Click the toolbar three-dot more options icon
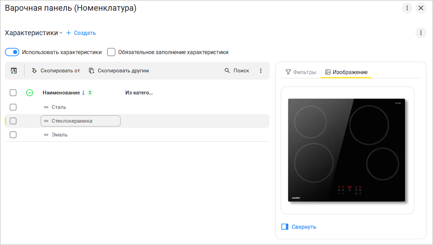This screenshot has height=245, width=433. (261, 71)
